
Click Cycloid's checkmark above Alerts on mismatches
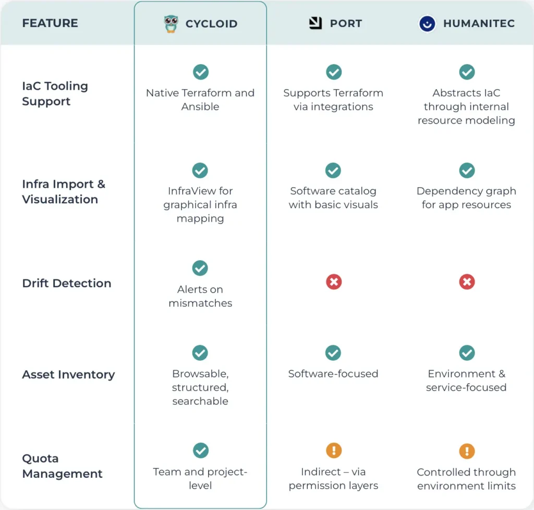[x=200, y=268]
